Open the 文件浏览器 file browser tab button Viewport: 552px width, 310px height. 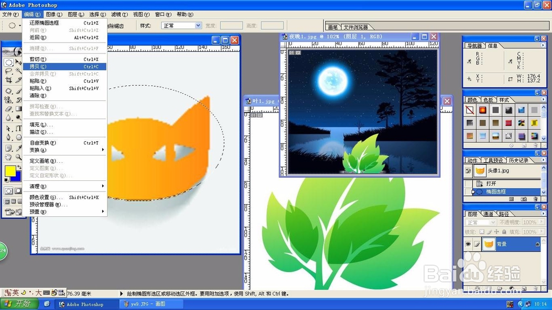click(x=355, y=27)
